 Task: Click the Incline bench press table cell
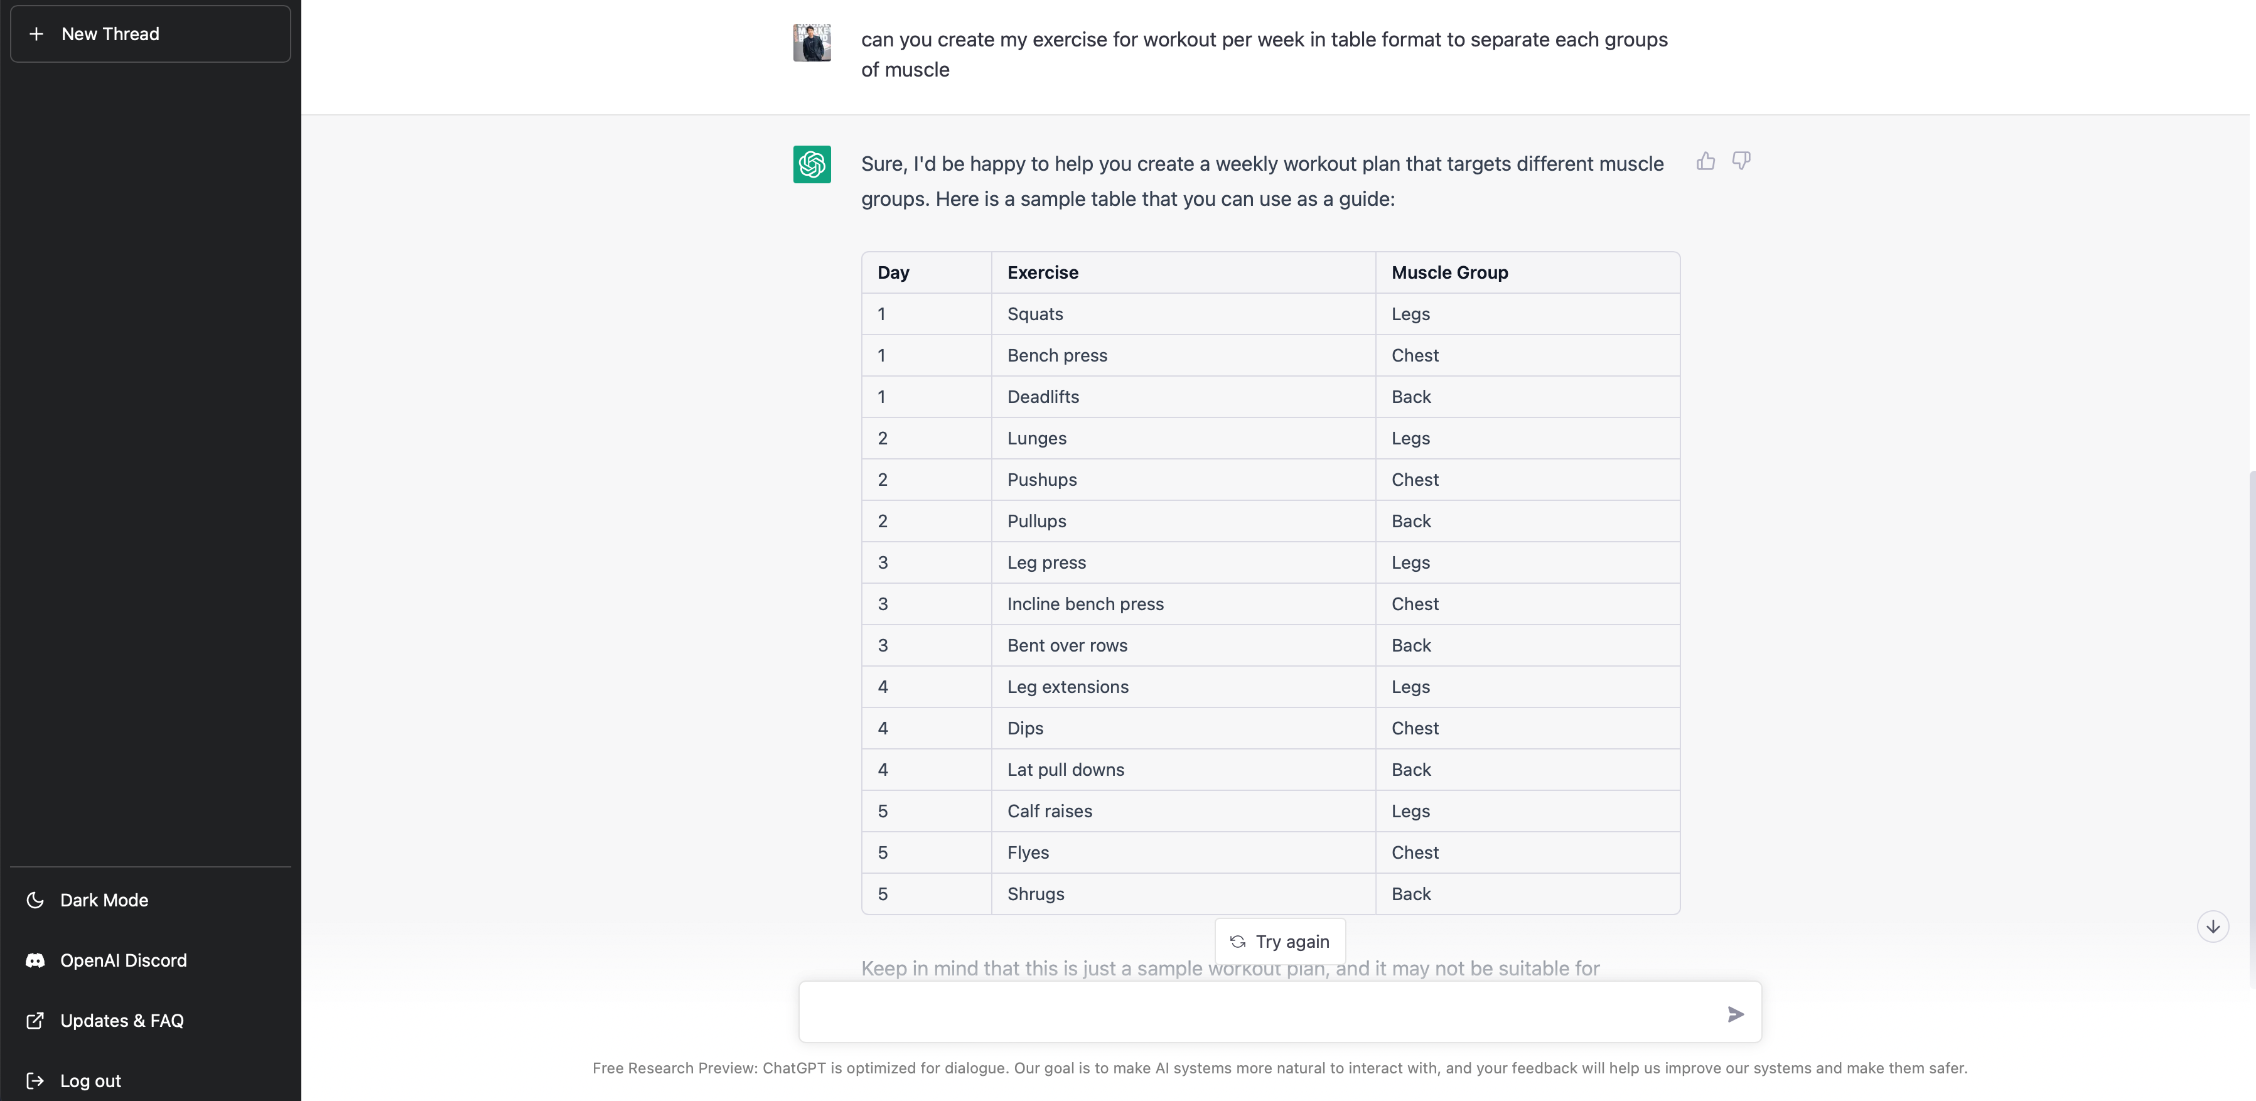[1085, 603]
